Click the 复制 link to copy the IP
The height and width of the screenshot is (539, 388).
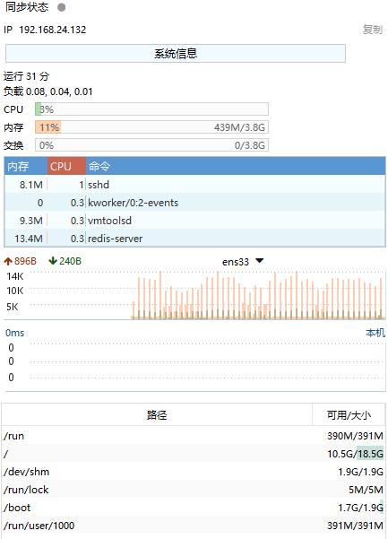[373, 30]
